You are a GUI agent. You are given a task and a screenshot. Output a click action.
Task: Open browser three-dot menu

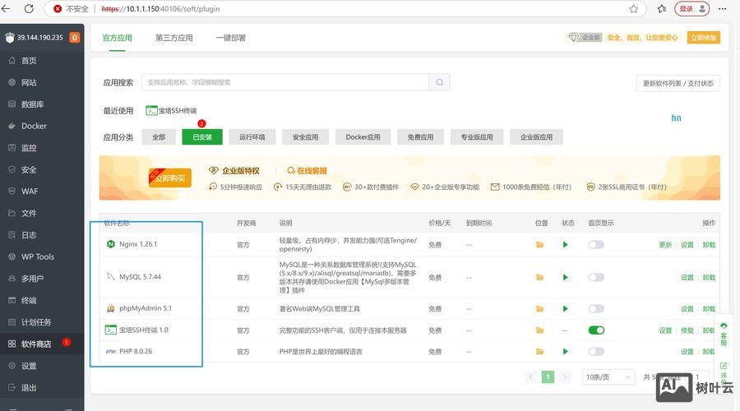[x=722, y=8]
